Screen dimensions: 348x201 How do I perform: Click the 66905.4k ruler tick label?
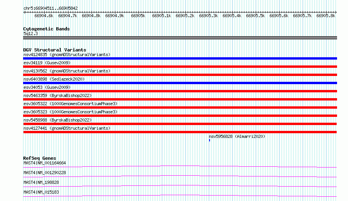(232, 16)
